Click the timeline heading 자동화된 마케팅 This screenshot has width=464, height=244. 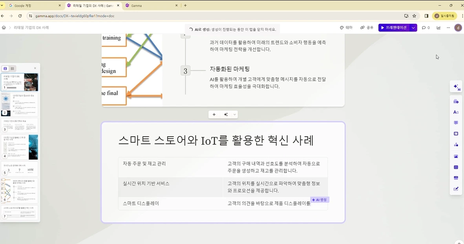click(230, 69)
